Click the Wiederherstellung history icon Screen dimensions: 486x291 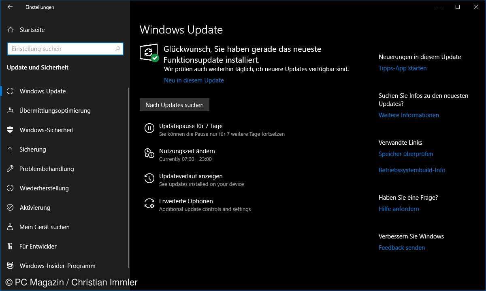(11, 188)
